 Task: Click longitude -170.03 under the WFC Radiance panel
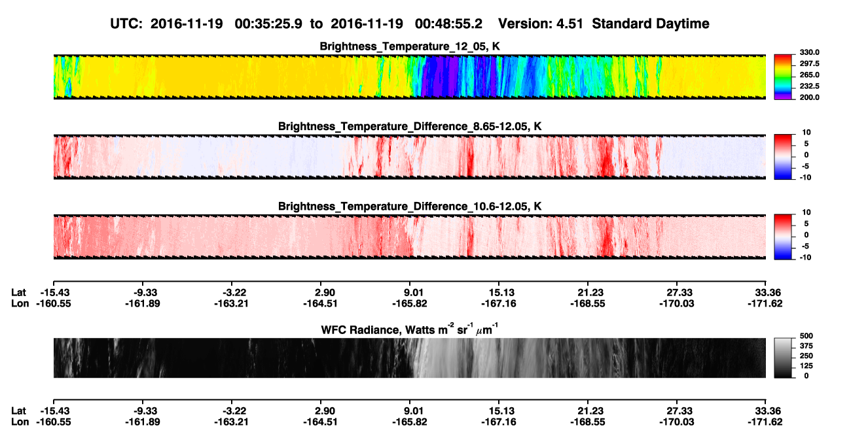coord(678,422)
